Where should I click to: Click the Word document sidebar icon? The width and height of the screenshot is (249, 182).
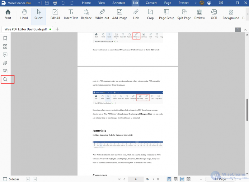(x=5, y=71)
